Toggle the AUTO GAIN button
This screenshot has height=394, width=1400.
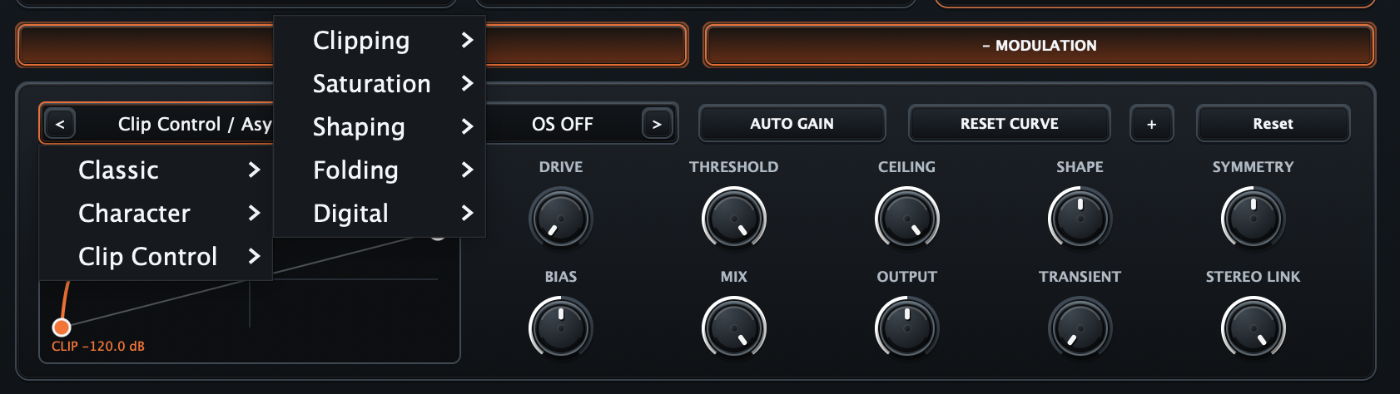point(792,124)
